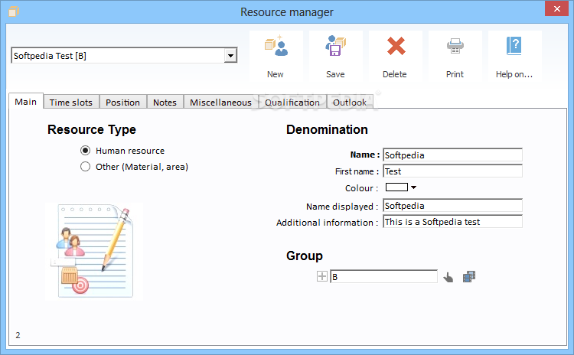This screenshot has height=355, width=574.
Task: Click the white Colour swatch
Action: tap(396, 187)
